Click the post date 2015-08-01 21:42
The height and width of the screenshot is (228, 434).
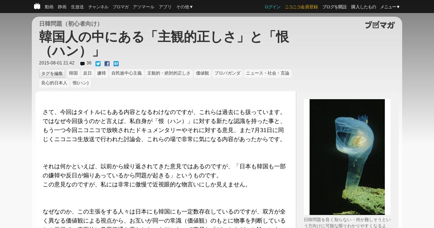[57, 63]
